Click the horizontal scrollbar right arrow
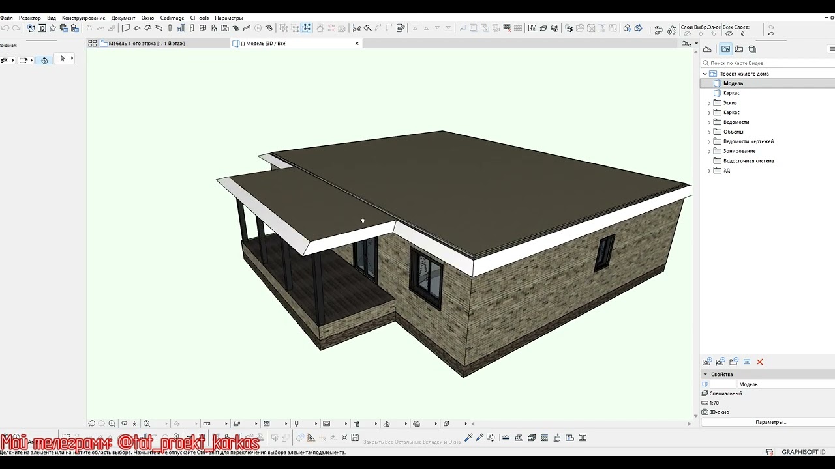This screenshot has height=469, width=835. coord(689,423)
